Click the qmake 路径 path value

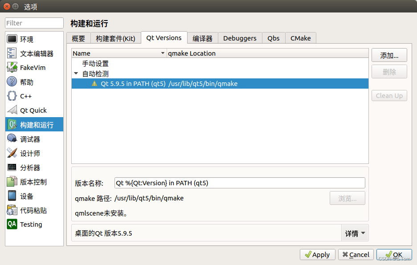pyautogui.click(x=149, y=198)
